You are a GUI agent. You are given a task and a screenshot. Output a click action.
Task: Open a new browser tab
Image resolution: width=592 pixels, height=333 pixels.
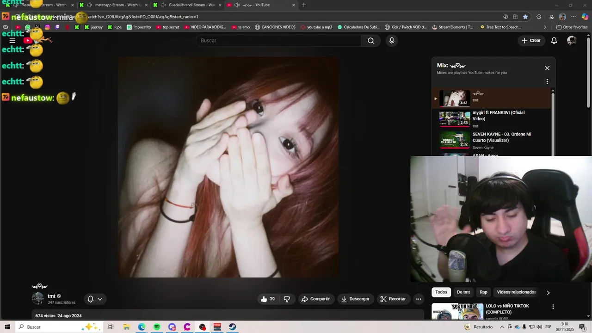point(304,5)
